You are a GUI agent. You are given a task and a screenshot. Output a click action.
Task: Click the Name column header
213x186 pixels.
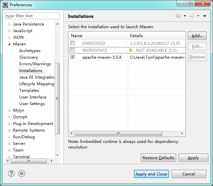point(98,36)
